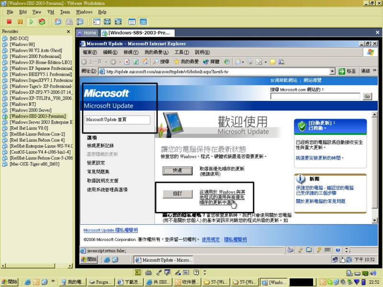
Task: Click the 台灣微軟網站 link
Action: point(284,80)
